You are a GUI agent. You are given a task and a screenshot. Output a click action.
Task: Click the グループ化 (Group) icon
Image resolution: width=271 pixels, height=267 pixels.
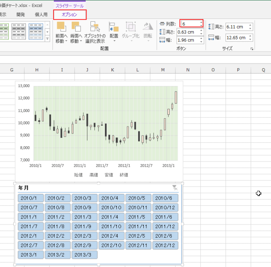pyautogui.click(x=130, y=27)
